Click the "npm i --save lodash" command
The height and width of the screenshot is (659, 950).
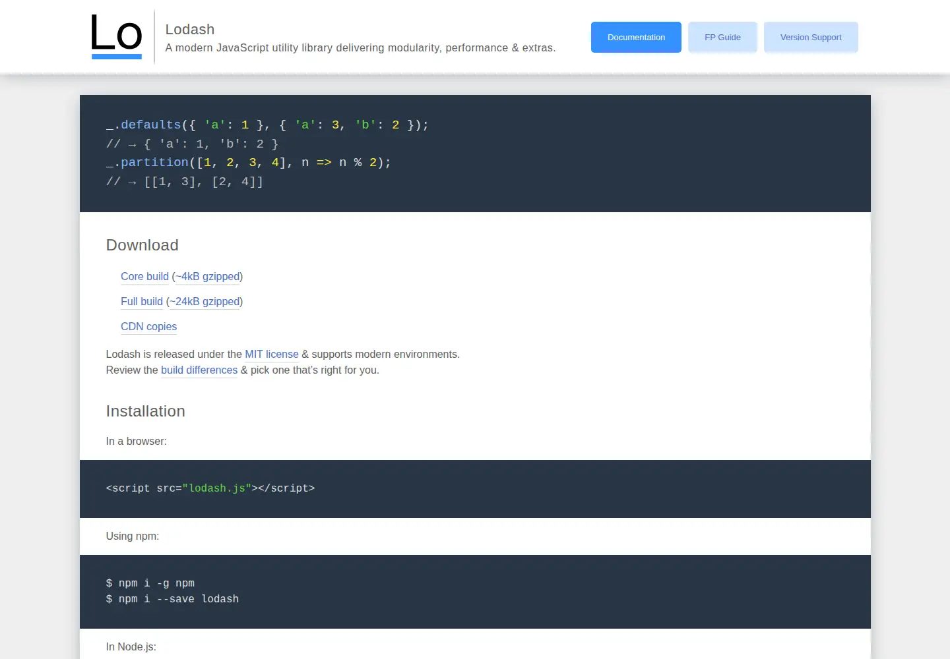172,599
